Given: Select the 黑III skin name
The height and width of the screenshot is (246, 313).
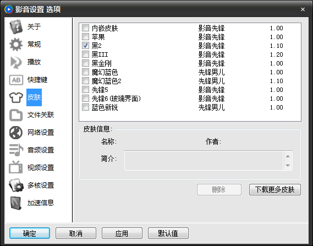Looking at the screenshot, I should [100, 54].
